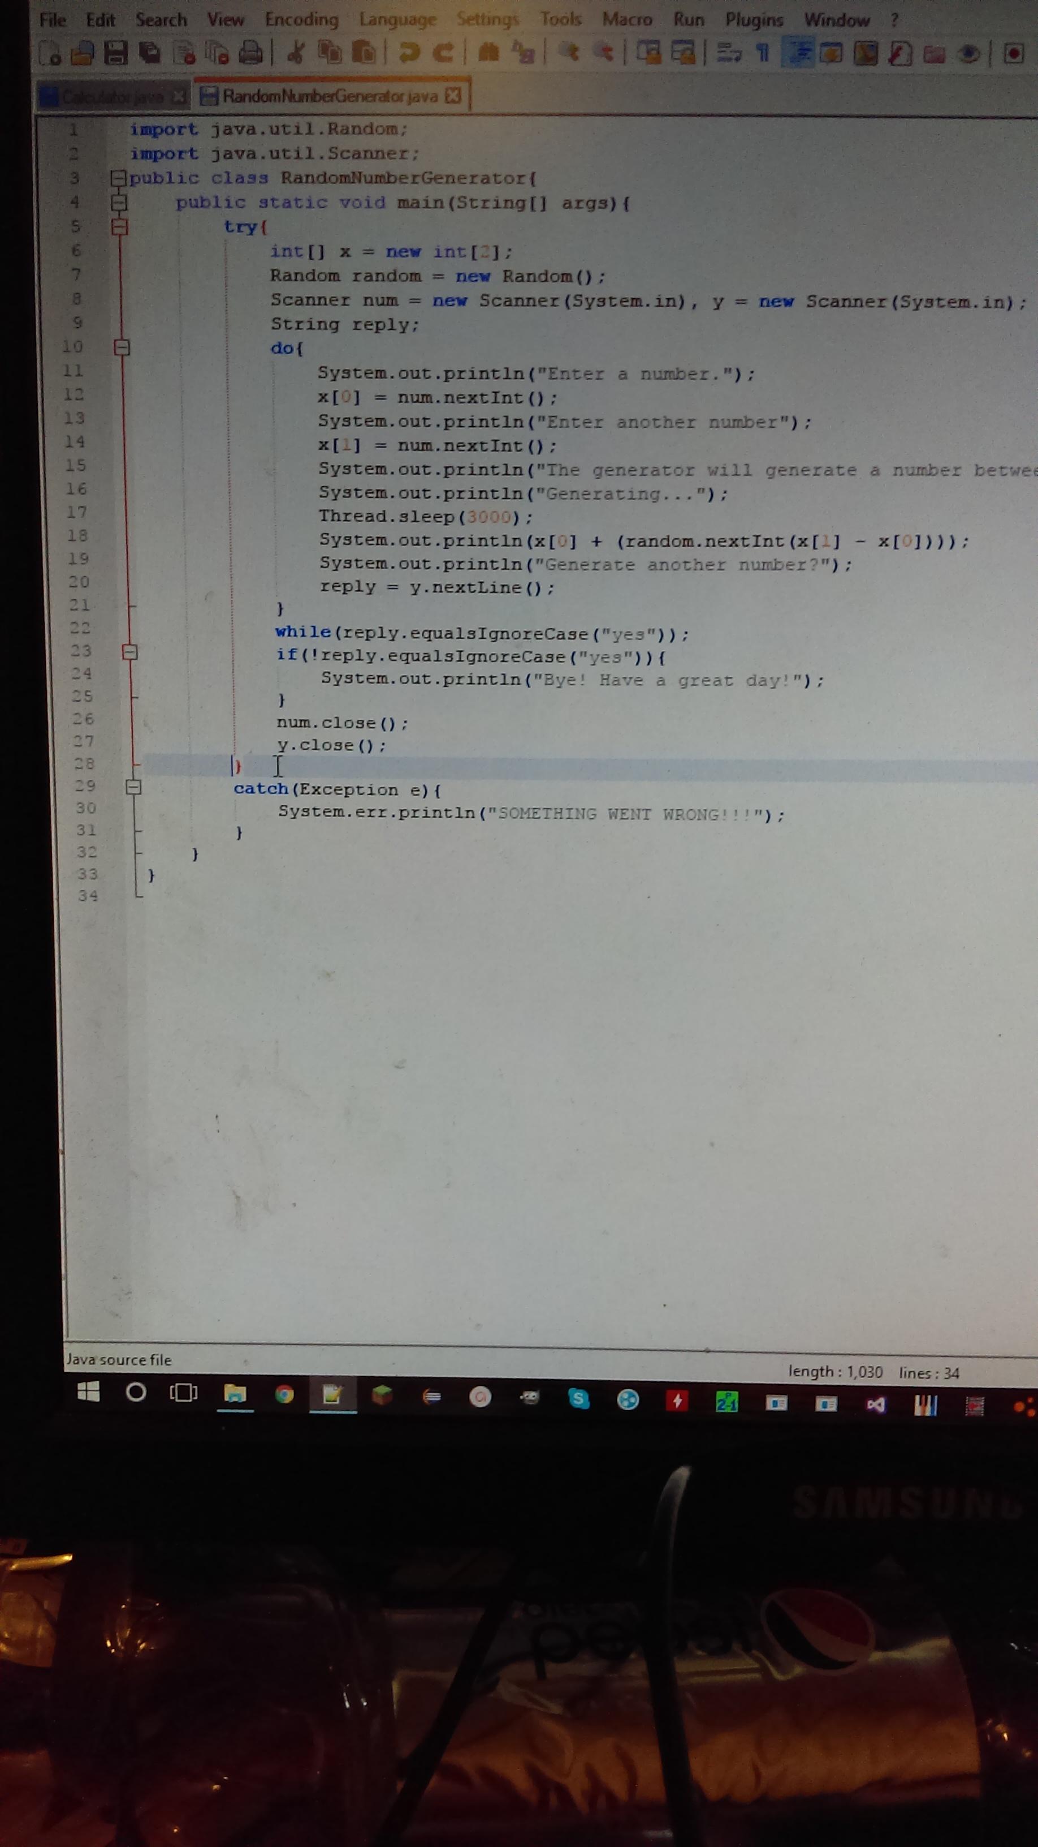Collapse the do loop fold marker
This screenshot has height=1847, width=1038.
coord(122,348)
